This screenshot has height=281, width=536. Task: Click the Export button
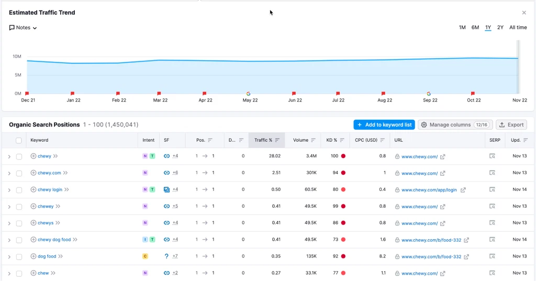pos(511,125)
